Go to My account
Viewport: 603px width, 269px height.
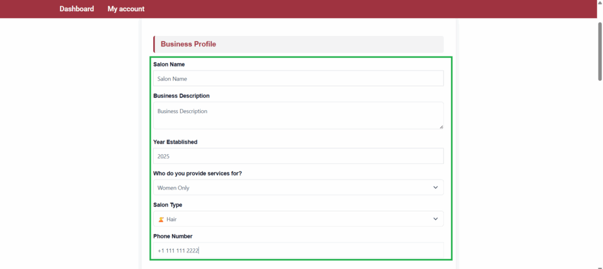coord(126,9)
